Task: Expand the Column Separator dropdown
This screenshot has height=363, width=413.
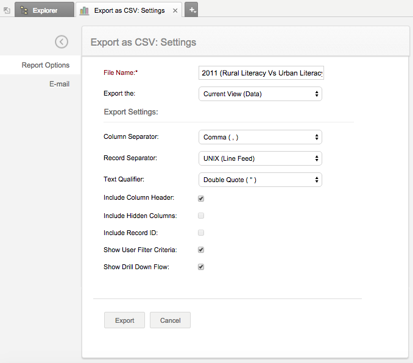Action: pos(260,137)
